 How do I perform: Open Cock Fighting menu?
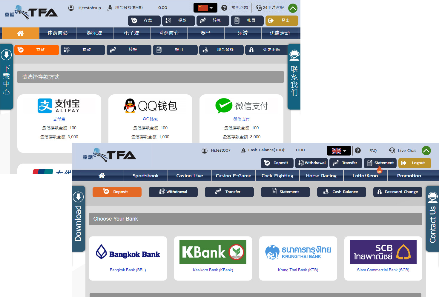pos(277,176)
